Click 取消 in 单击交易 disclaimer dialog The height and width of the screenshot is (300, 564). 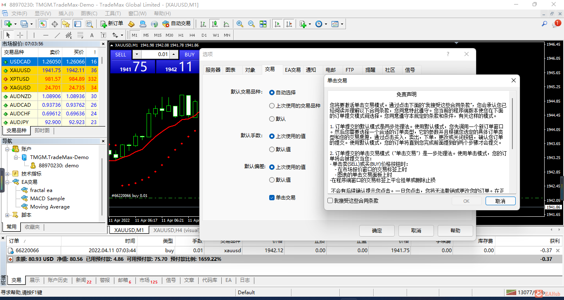(x=500, y=201)
